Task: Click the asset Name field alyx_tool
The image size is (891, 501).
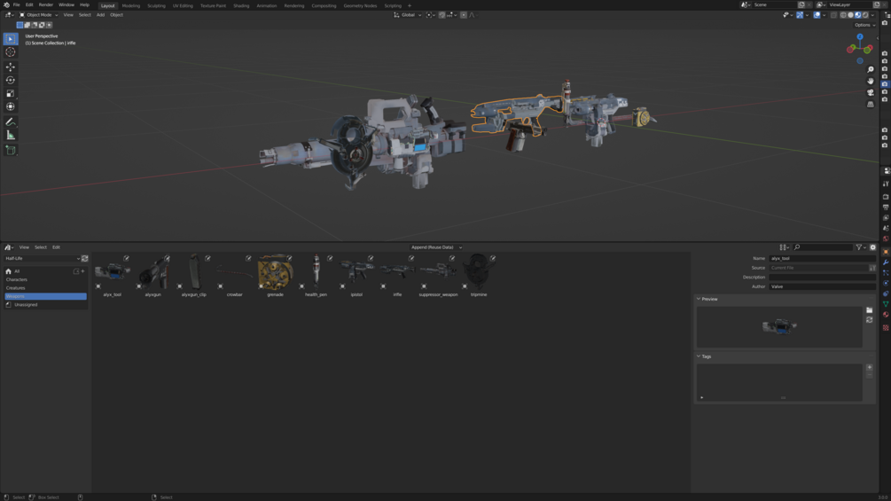Action: (822, 258)
